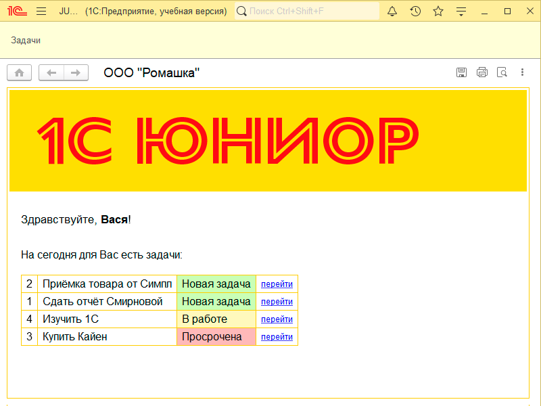Screen dimensions: 541x406
Task: Open print preview icon
Action: coord(502,72)
